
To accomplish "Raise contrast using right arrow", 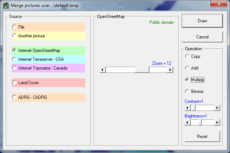I will coord(217,108).
